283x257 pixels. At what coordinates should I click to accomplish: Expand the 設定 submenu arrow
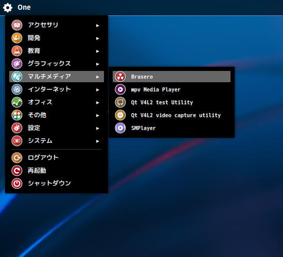point(98,128)
